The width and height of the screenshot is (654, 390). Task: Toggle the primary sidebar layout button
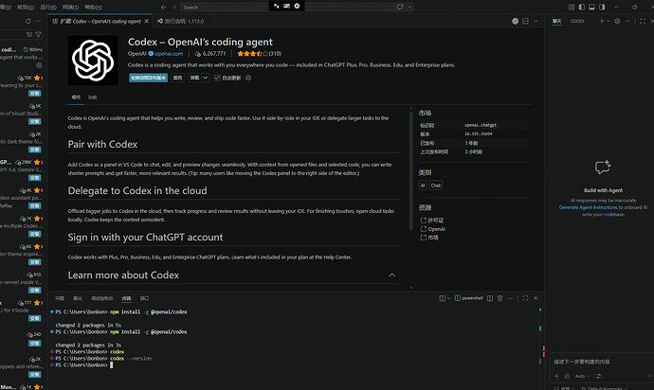[x=581, y=7]
